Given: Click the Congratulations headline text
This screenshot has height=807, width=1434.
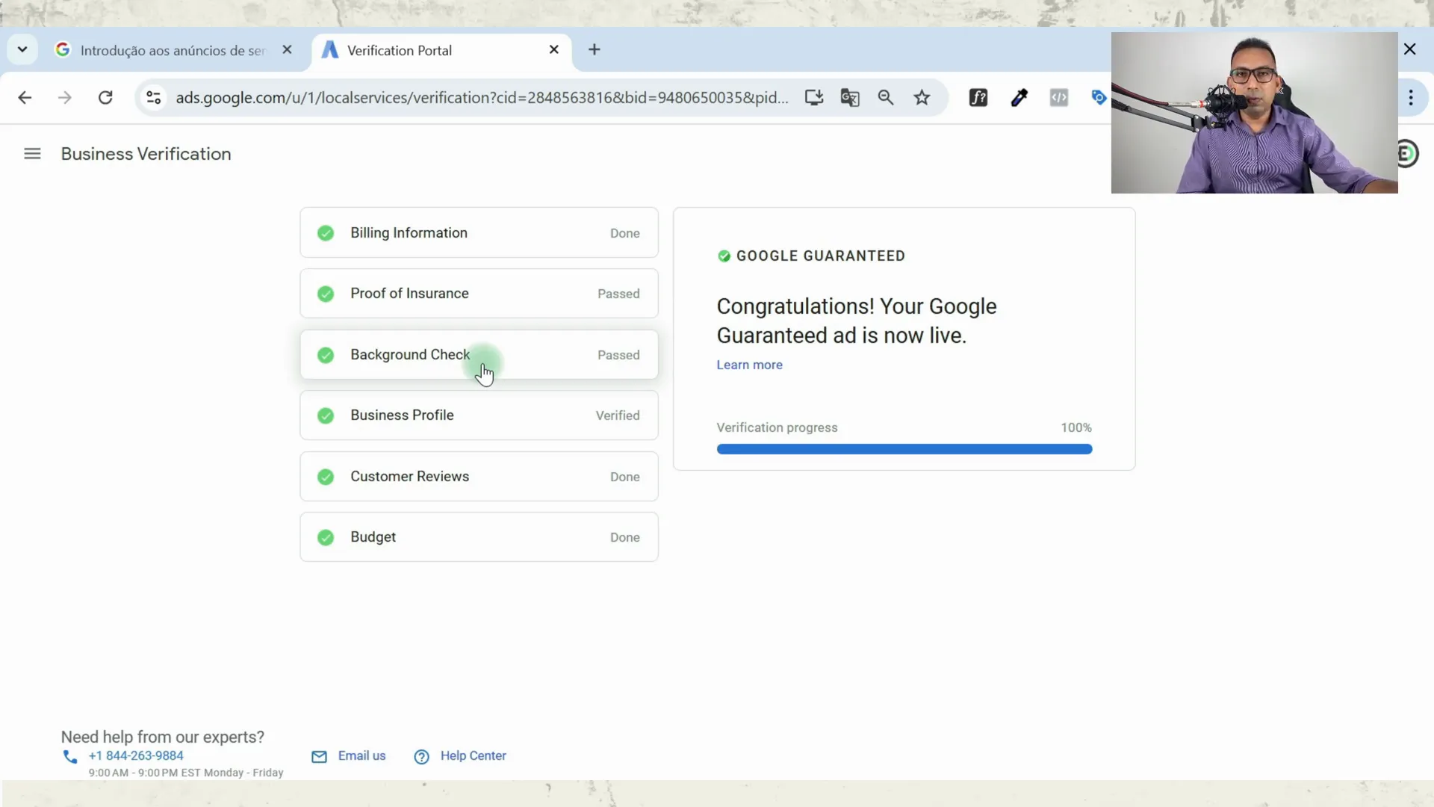Looking at the screenshot, I should [857, 321].
